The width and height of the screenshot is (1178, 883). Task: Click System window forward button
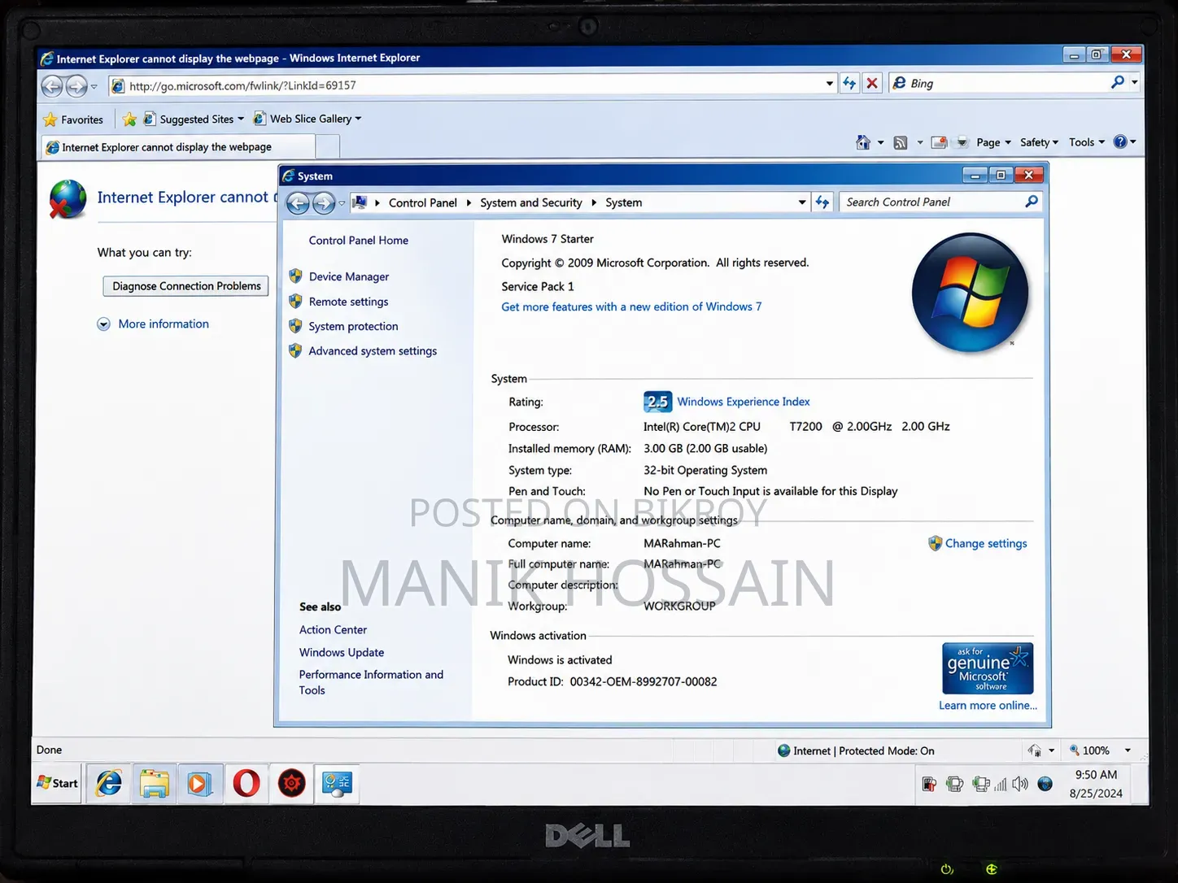[324, 203]
